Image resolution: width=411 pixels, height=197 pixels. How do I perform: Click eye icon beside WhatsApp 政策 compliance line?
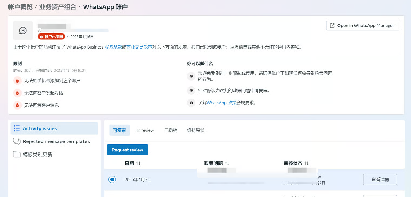(191, 103)
